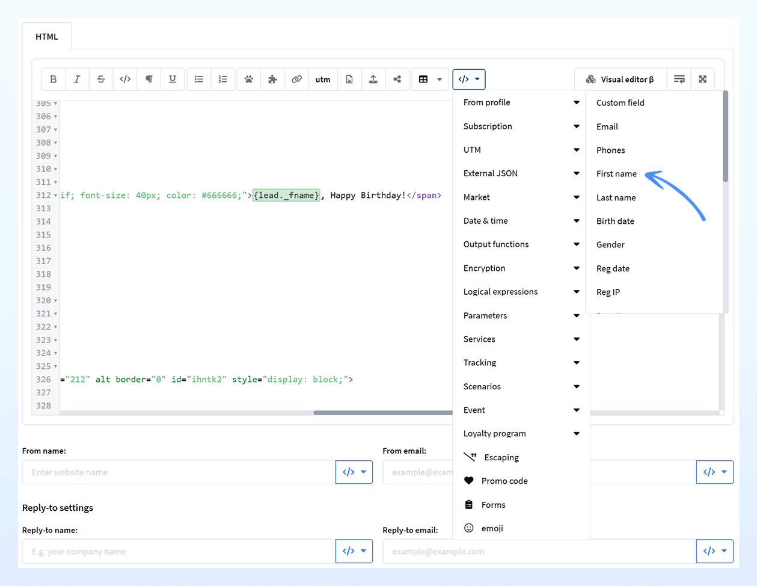Open variables dropdown beside Reply-to name
The width and height of the screenshot is (757, 586).
point(354,551)
